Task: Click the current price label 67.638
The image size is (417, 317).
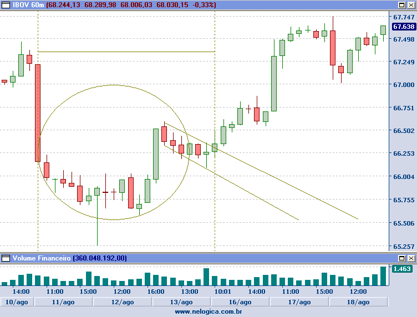Action: 403,27
